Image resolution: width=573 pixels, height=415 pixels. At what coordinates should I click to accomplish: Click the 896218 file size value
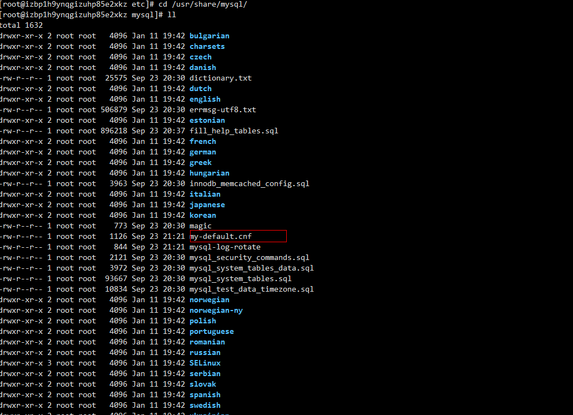pos(113,131)
